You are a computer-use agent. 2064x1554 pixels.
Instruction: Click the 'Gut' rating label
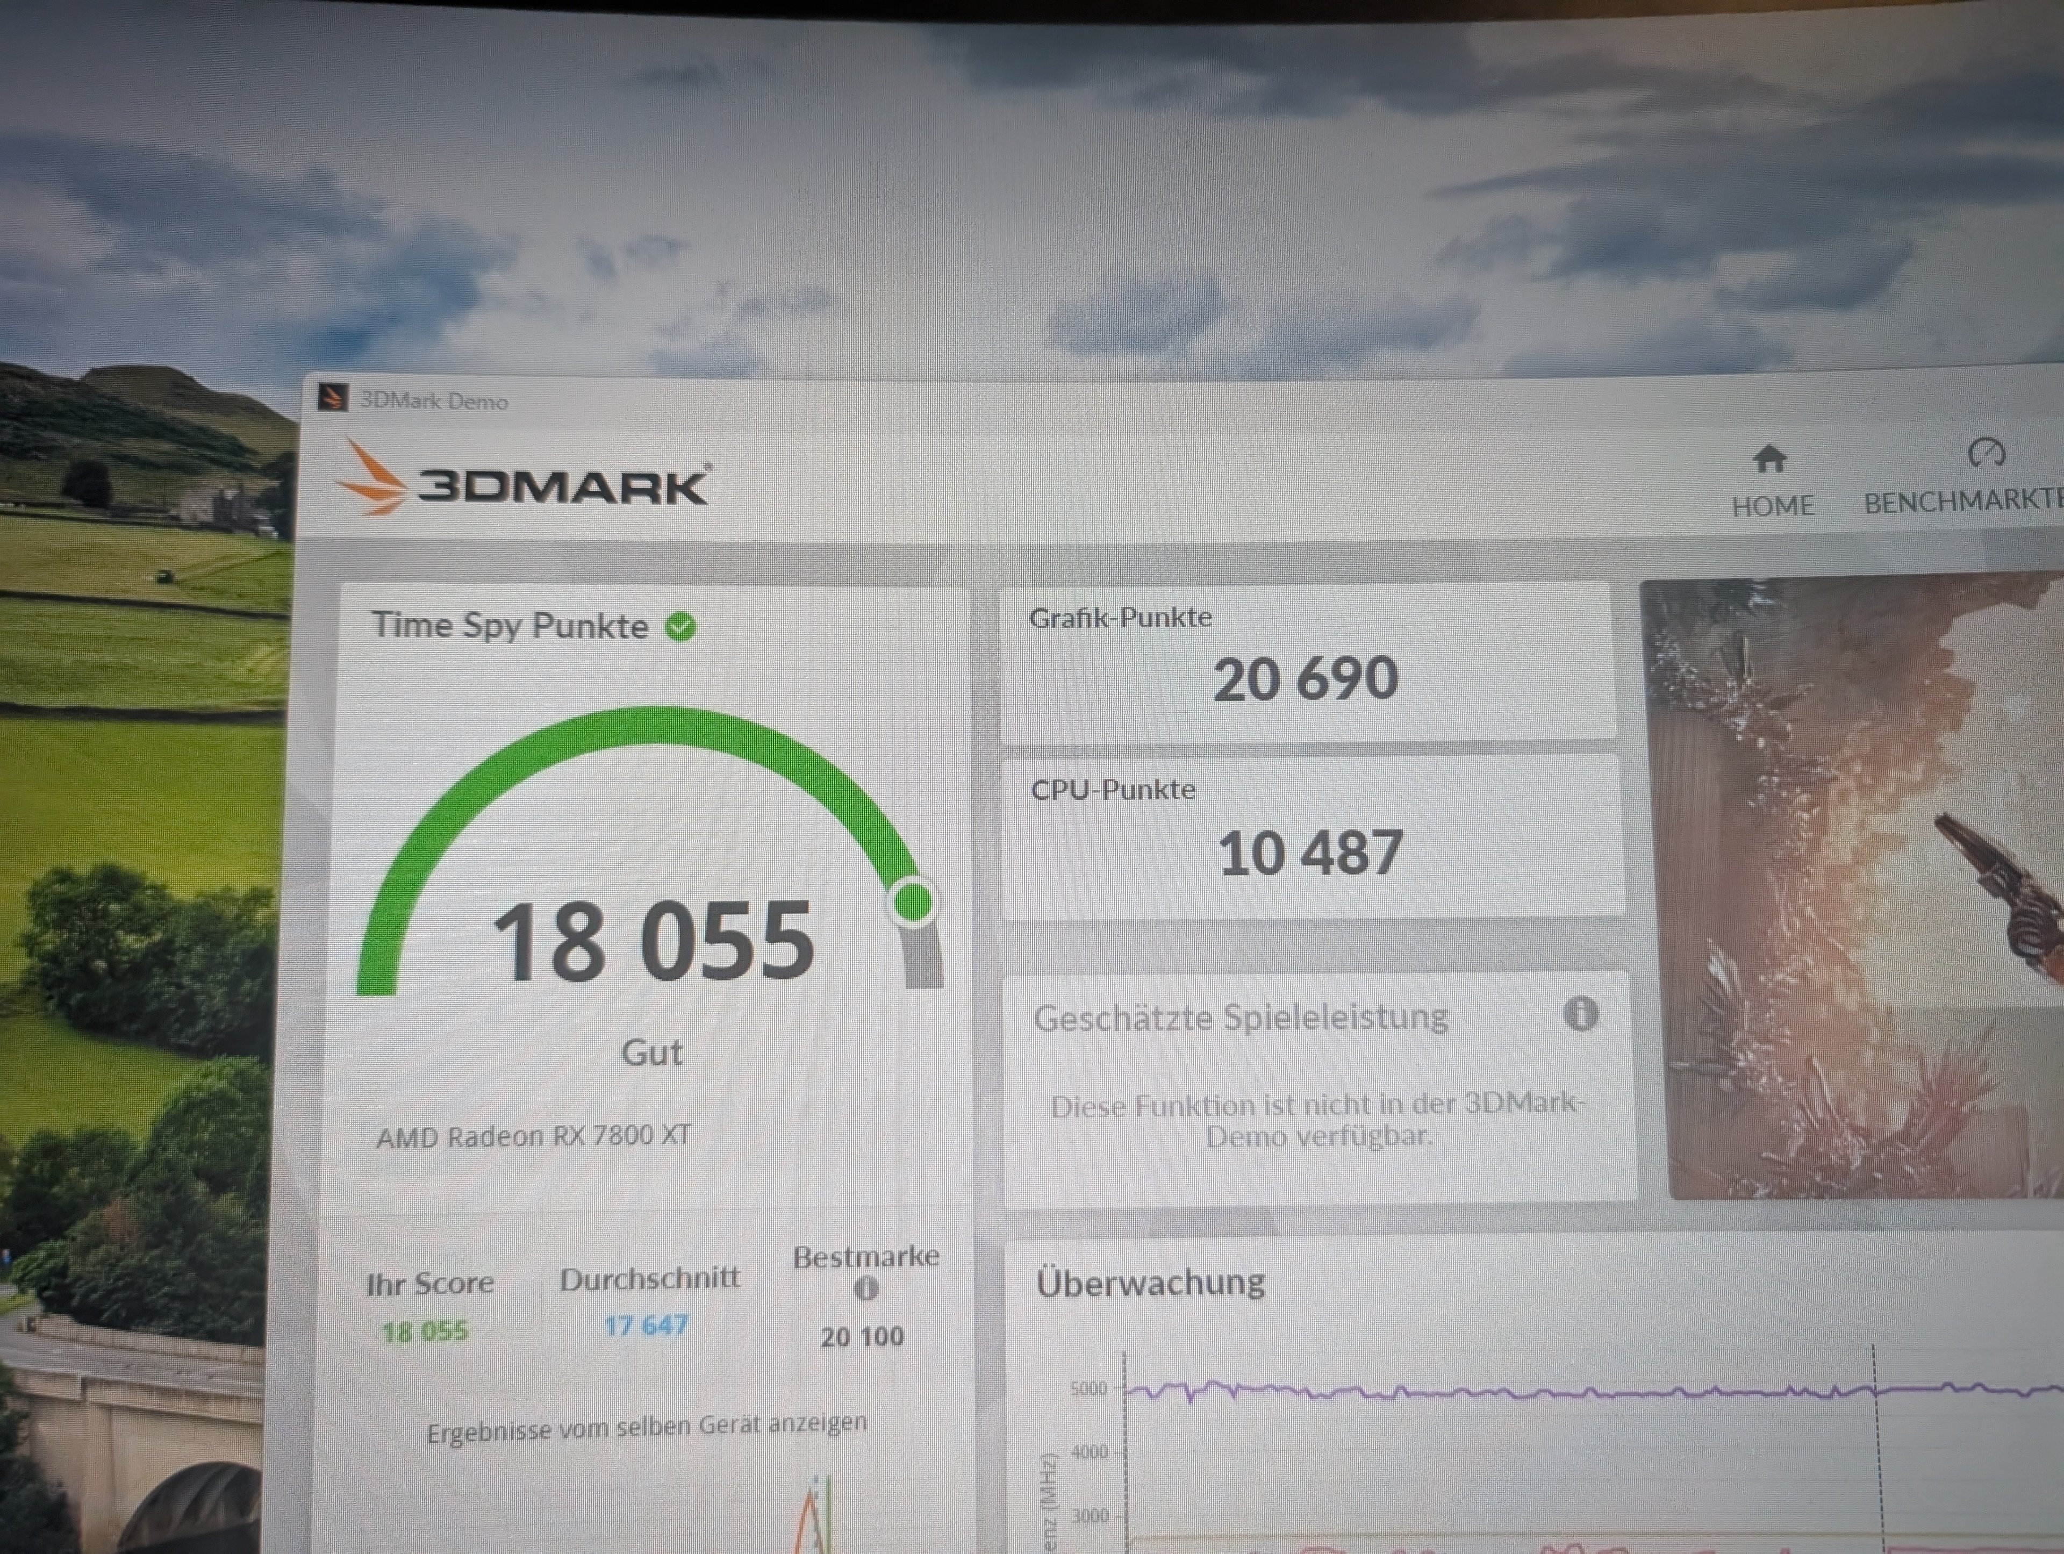point(651,1052)
